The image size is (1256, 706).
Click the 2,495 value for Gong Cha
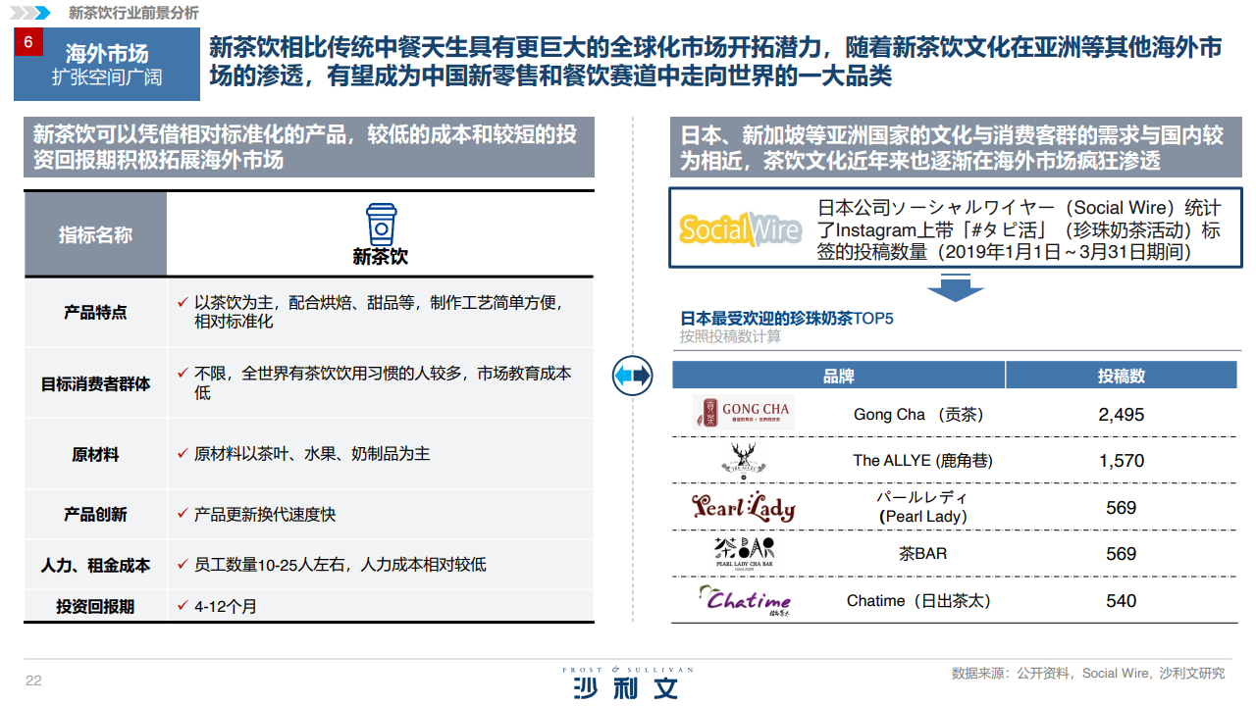(1122, 414)
